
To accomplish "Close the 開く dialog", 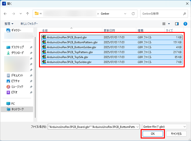I will pos(187,4).
